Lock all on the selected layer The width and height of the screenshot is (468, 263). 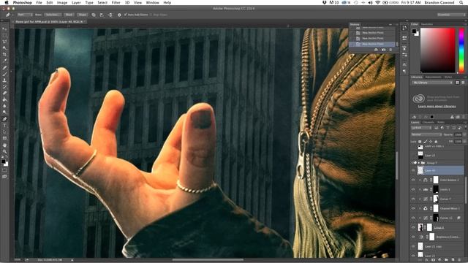pos(436,142)
